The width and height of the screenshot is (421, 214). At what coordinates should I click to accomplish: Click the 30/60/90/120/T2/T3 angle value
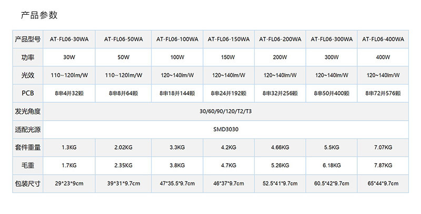(226, 111)
